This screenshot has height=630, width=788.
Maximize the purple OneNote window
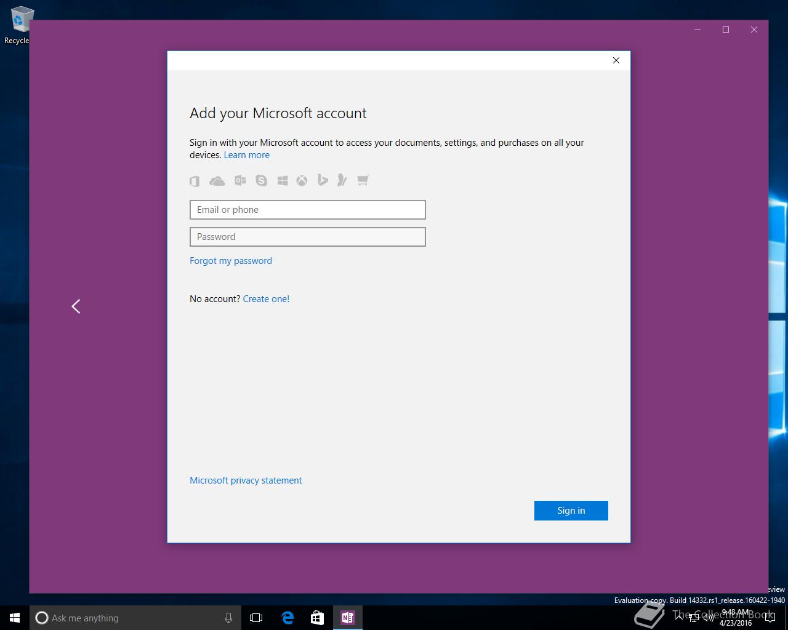pos(726,30)
